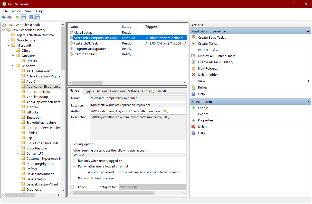Sort tasks by the Triggers column header

(165, 26)
